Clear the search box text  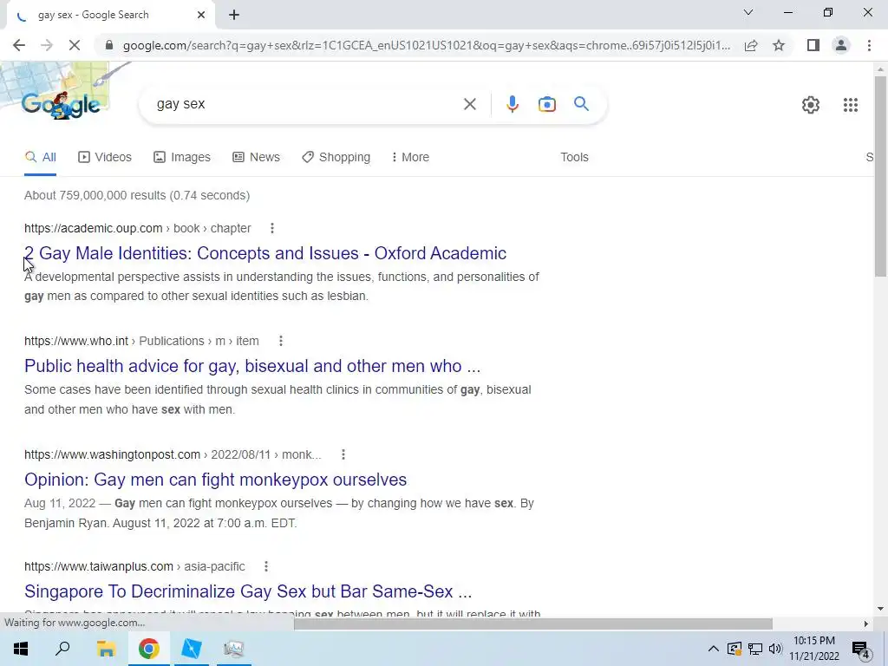tap(469, 104)
